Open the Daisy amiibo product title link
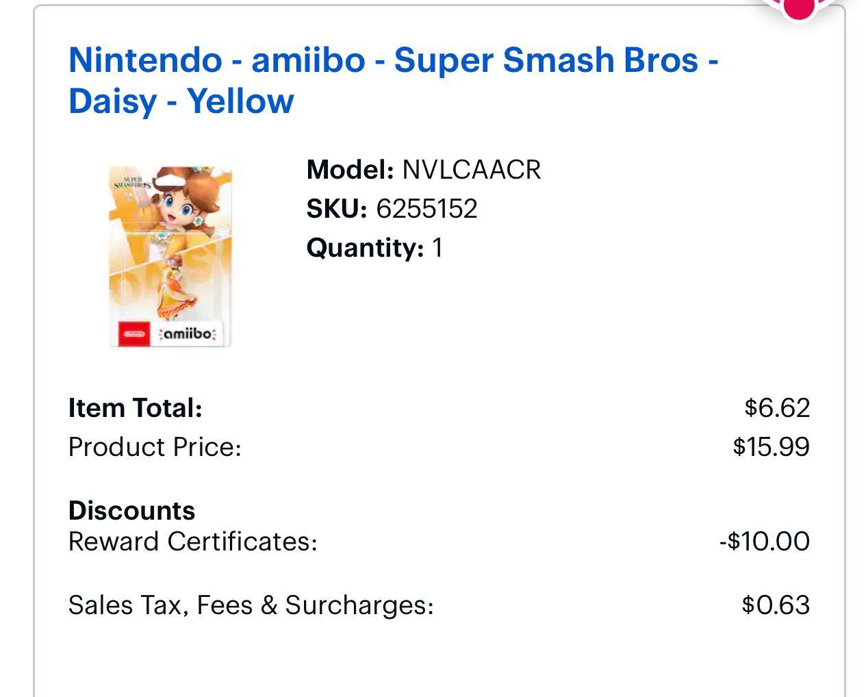Screen dimensions: 868x697 pos(393,80)
